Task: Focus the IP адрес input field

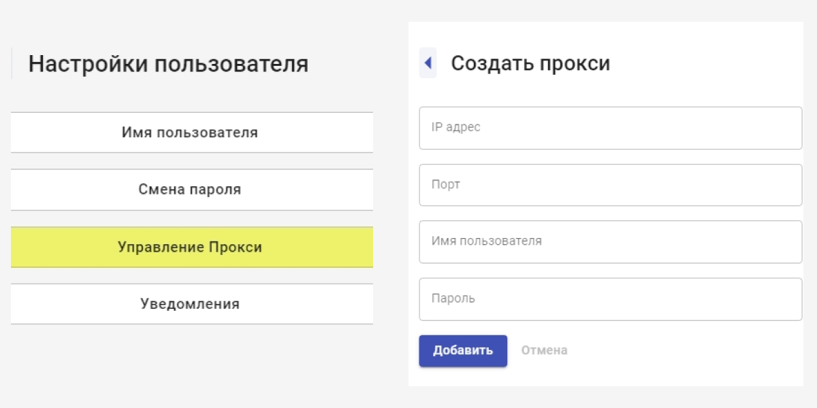Action: point(611,128)
